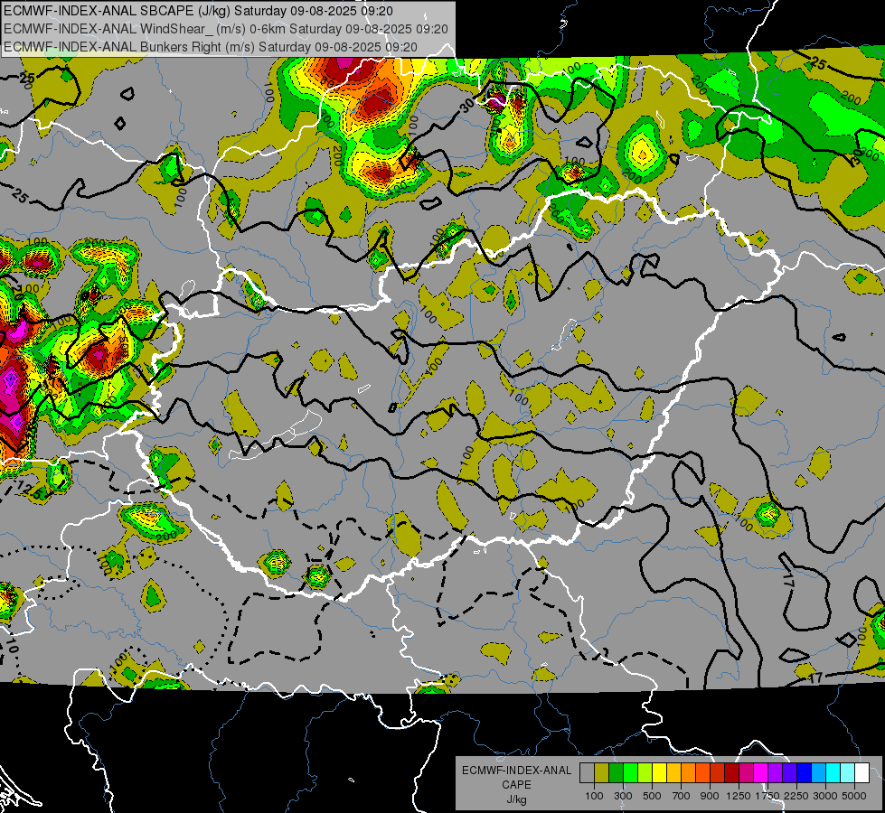Select the gray swatch in the CAPE legend
The image size is (885, 813).
point(587,773)
